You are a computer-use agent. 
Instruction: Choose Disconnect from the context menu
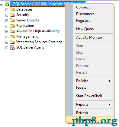(90, 14)
